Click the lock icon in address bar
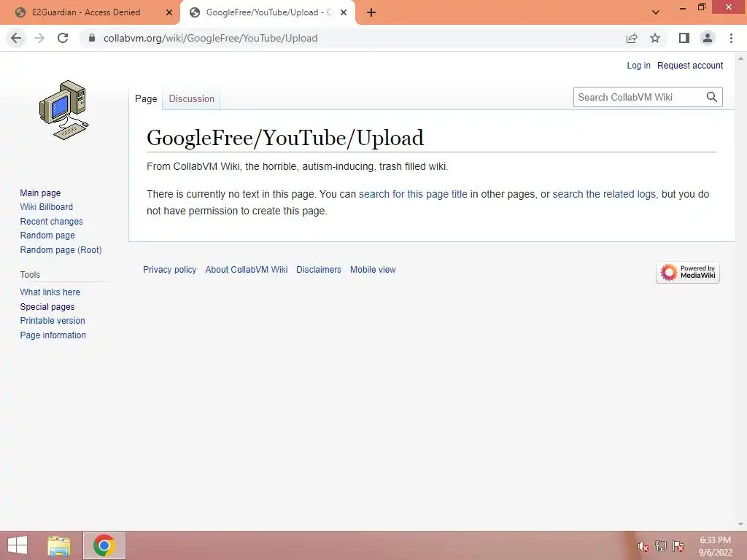The image size is (747, 560). coord(92,38)
